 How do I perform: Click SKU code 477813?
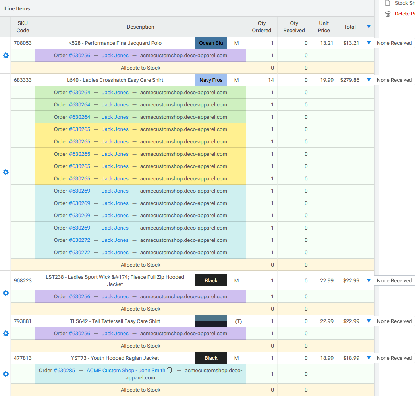23,358
